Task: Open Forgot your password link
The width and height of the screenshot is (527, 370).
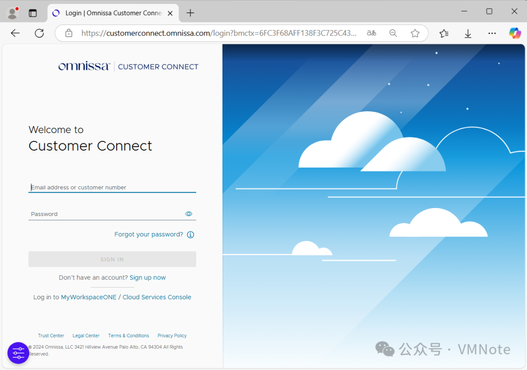Action: click(148, 234)
